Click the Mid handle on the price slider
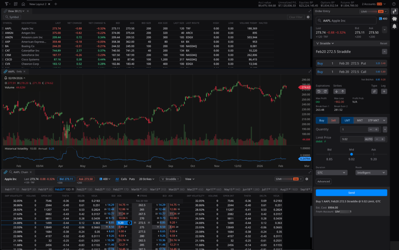 click(352, 154)
